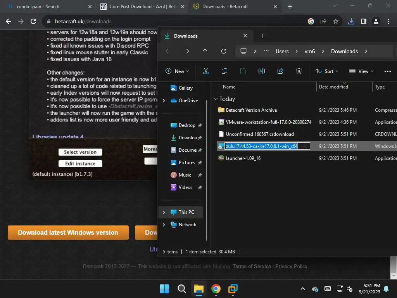Open the New dropdown in Explorer

(x=177, y=71)
